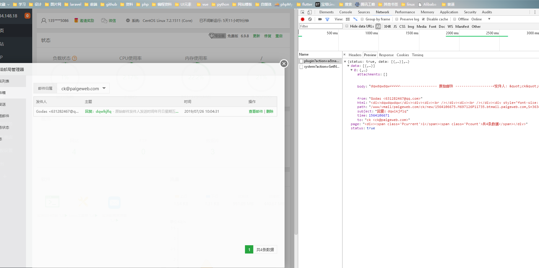Clear the network log

pyautogui.click(x=310, y=19)
